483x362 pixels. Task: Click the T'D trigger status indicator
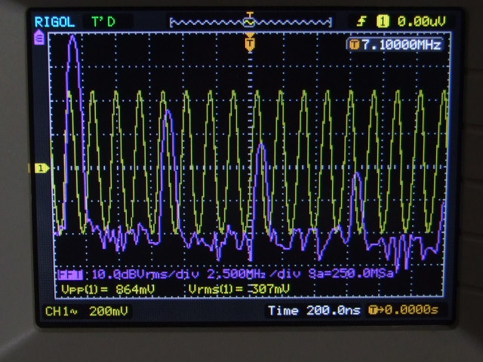[103, 22]
